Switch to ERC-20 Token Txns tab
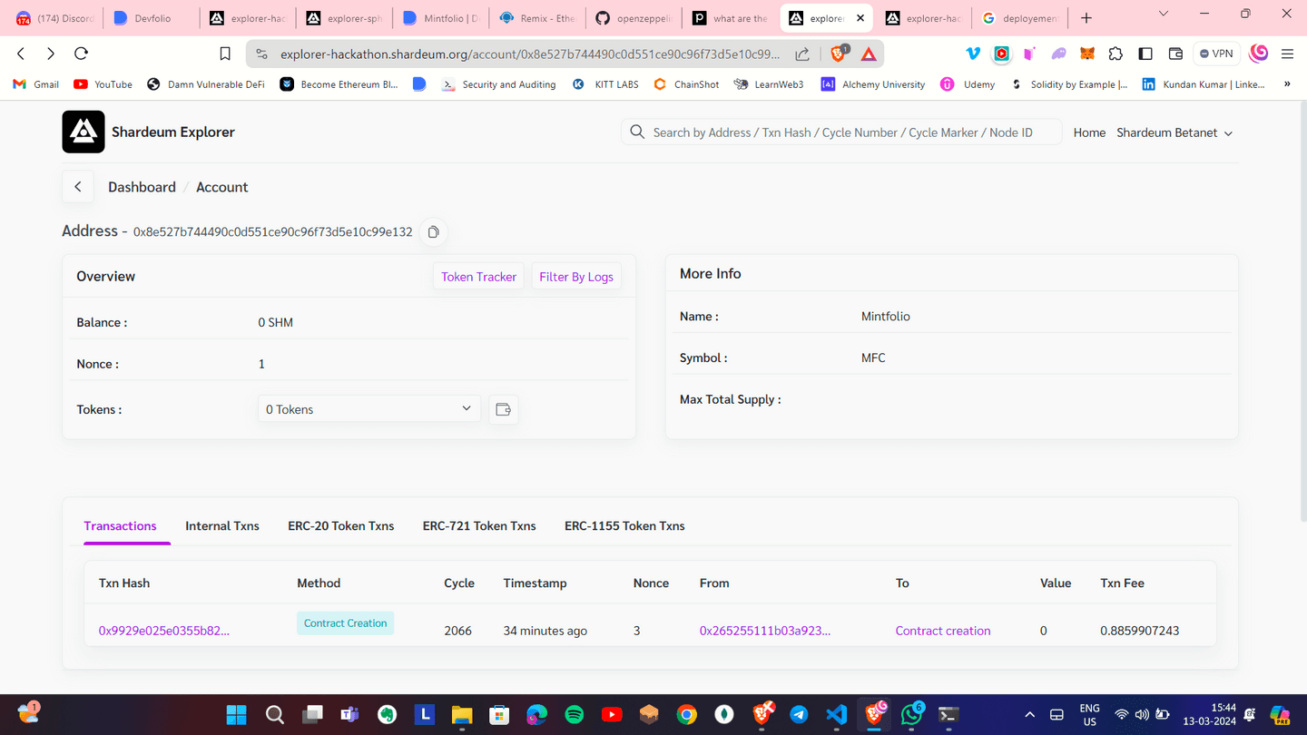Viewport: 1307px width, 735px height. [341, 526]
